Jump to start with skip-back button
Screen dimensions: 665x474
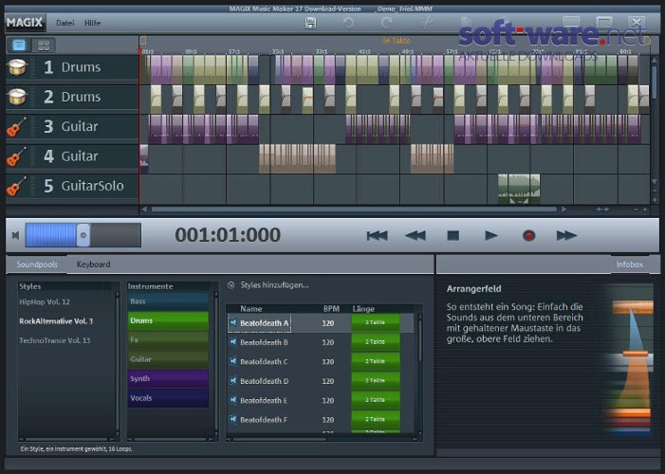pyautogui.click(x=377, y=236)
